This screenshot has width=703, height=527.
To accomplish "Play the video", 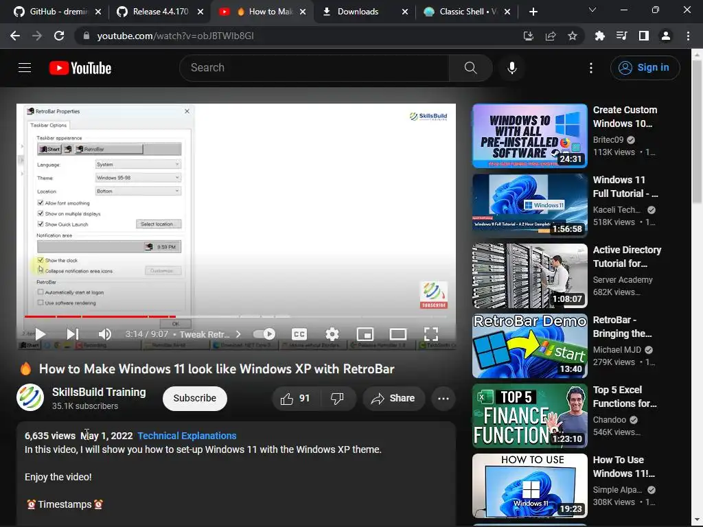I will 41,334.
